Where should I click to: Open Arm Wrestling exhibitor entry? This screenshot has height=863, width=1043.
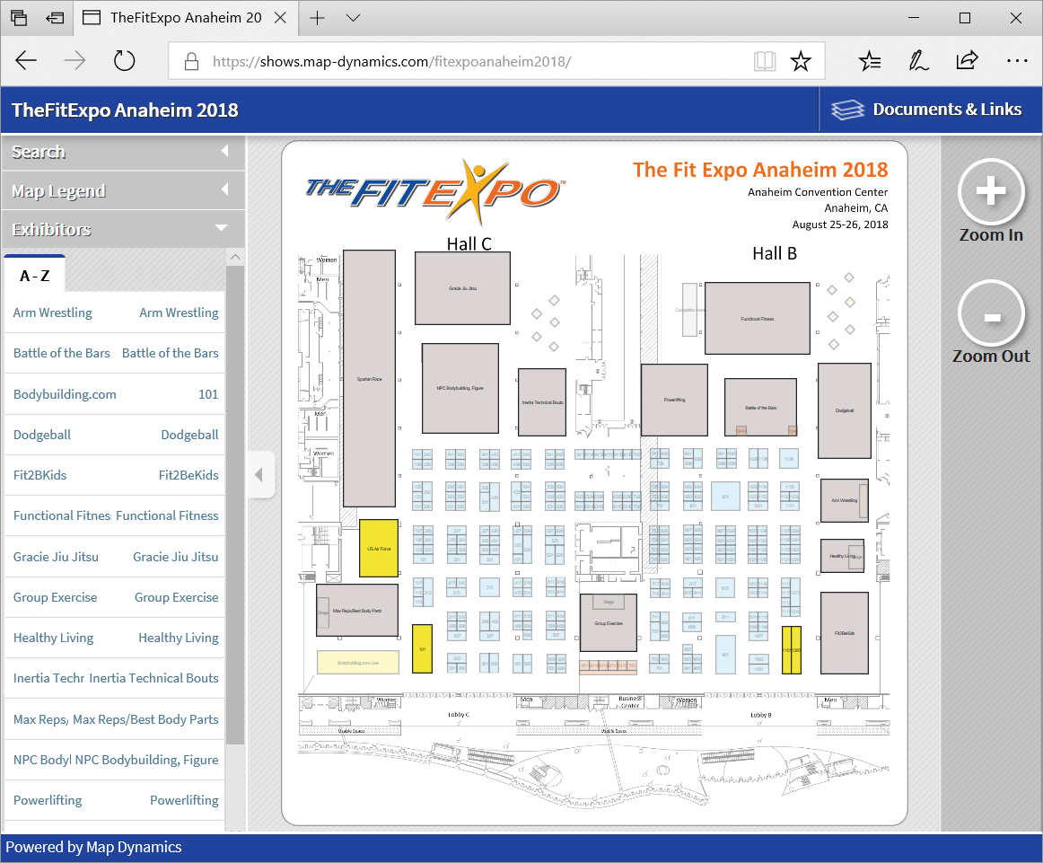click(x=115, y=313)
